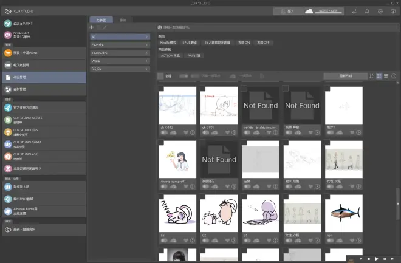Viewport: 401px width, 263px height.
Task: Open CLIP STUDIO ASSETS in sidebar
Action: tap(44, 120)
